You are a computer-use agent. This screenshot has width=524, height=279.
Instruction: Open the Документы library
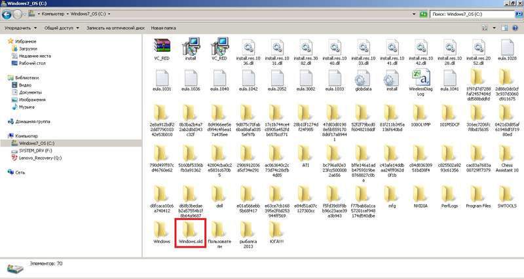[30, 92]
